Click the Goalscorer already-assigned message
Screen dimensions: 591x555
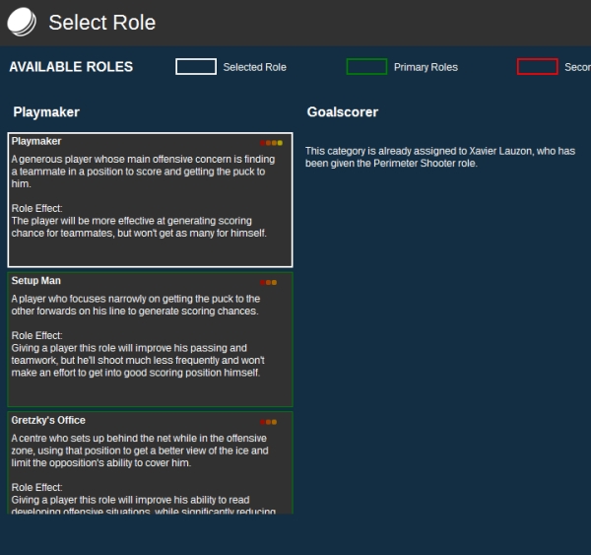[x=439, y=157]
